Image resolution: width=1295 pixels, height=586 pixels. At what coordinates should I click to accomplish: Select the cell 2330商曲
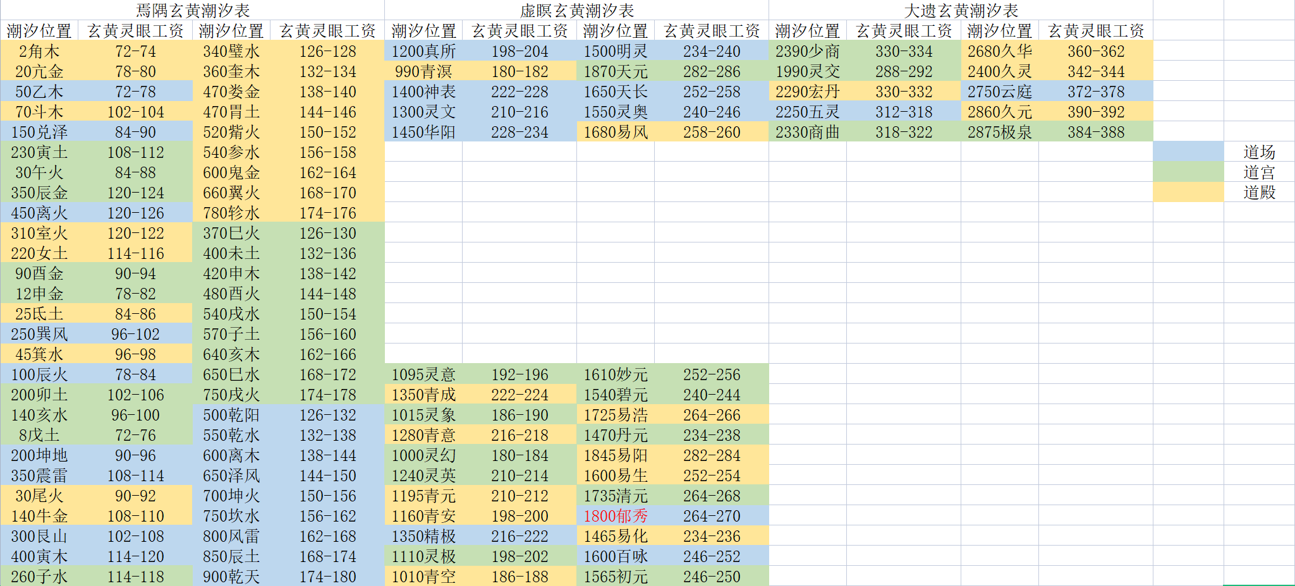pos(808,131)
